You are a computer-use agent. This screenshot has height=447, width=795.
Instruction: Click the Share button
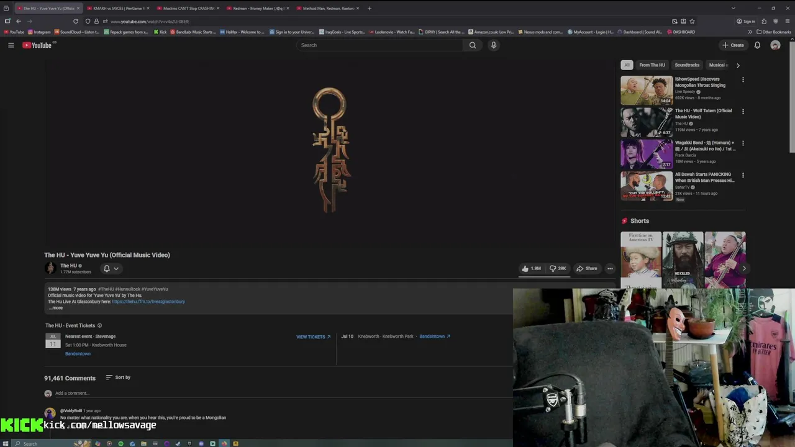tap(587, 268)
